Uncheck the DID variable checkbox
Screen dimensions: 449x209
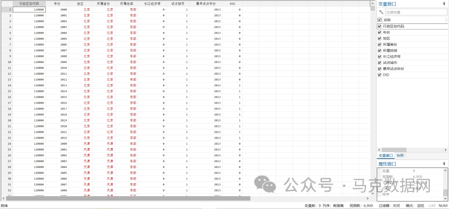380,75
